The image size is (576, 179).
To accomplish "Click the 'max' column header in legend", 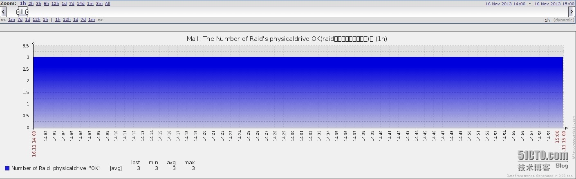I will click(x=190, y=163).
